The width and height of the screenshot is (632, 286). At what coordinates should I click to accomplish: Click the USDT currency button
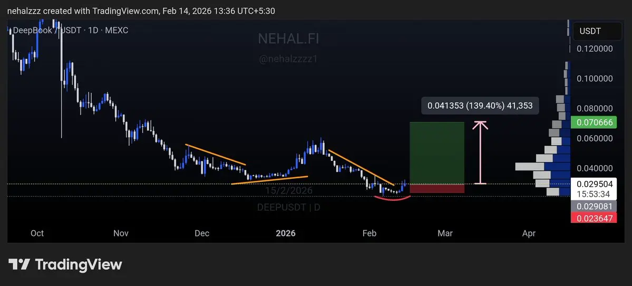click(597, 31)
